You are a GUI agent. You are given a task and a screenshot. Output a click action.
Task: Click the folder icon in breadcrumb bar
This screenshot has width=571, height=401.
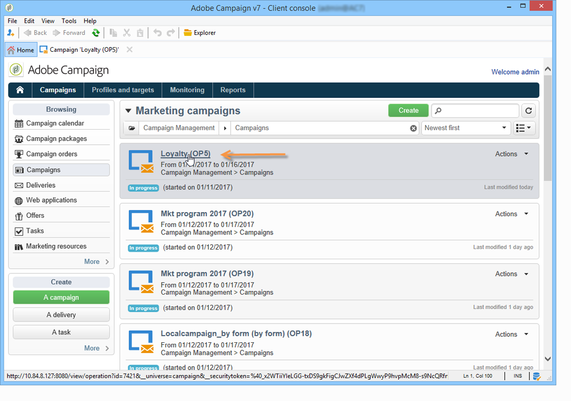pos(131,128)
